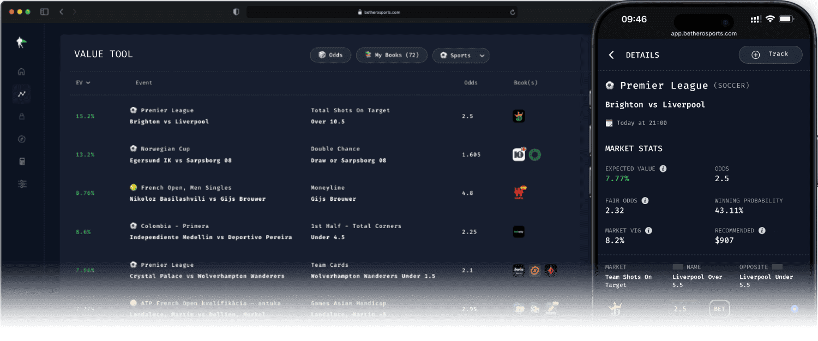Click the 'Total Shots On Target' market text

point(350,110)
